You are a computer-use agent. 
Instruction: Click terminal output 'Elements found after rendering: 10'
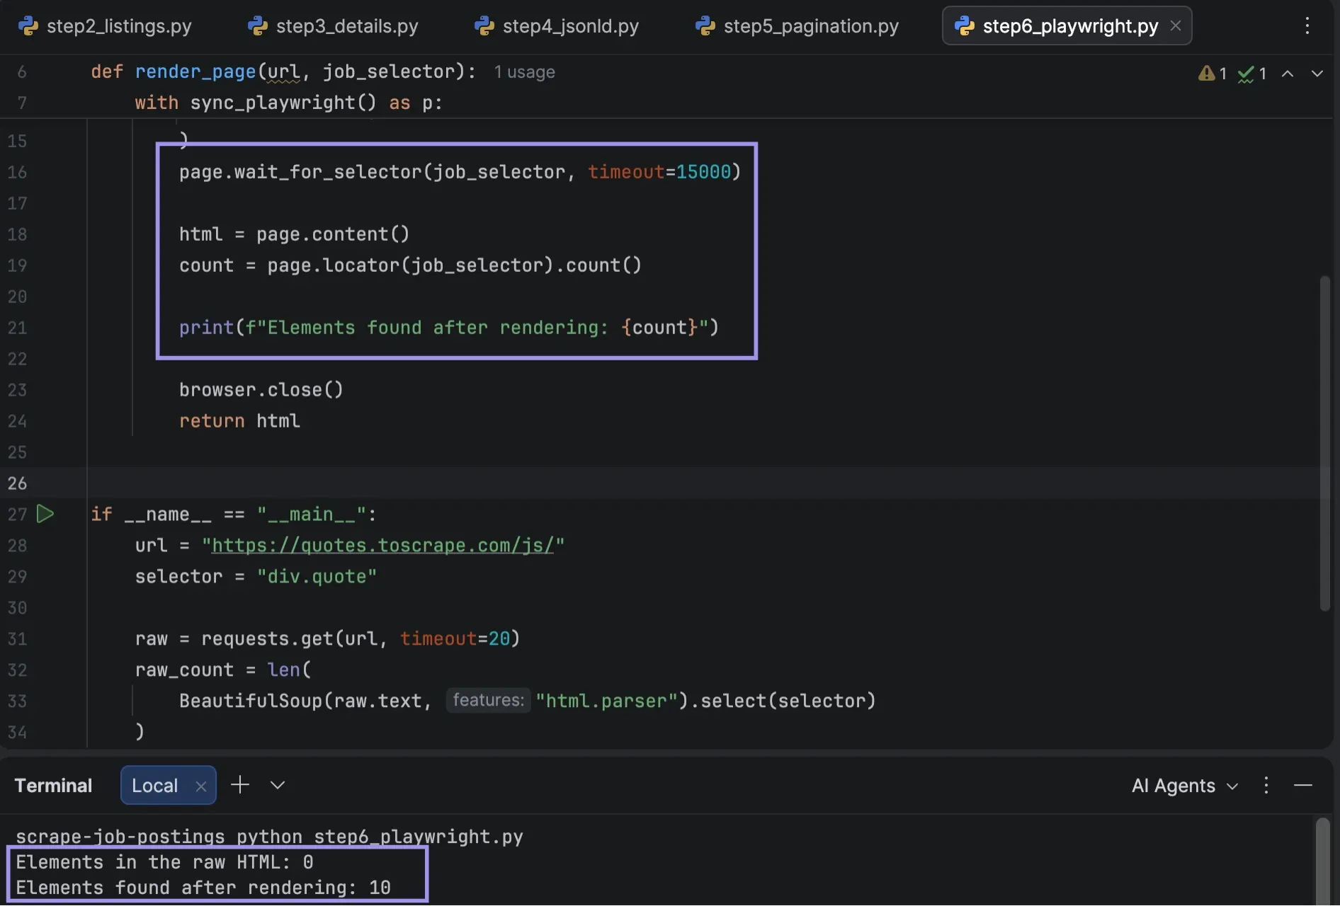coord(203,888)
